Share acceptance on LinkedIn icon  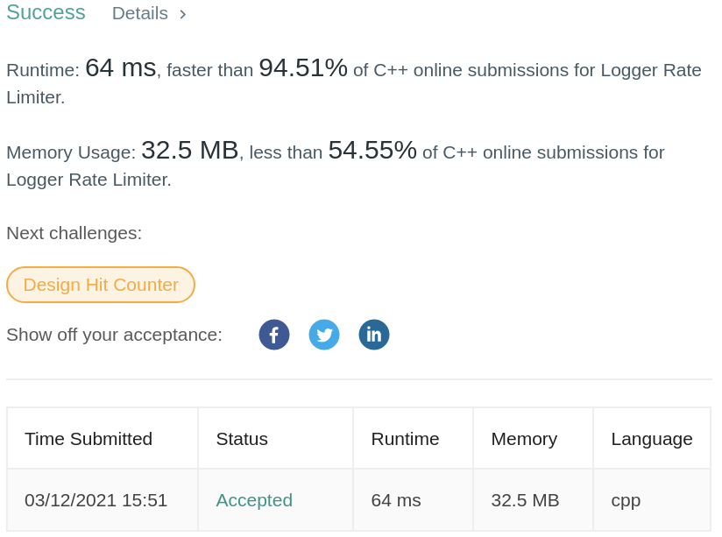click(x=374, y=335)
